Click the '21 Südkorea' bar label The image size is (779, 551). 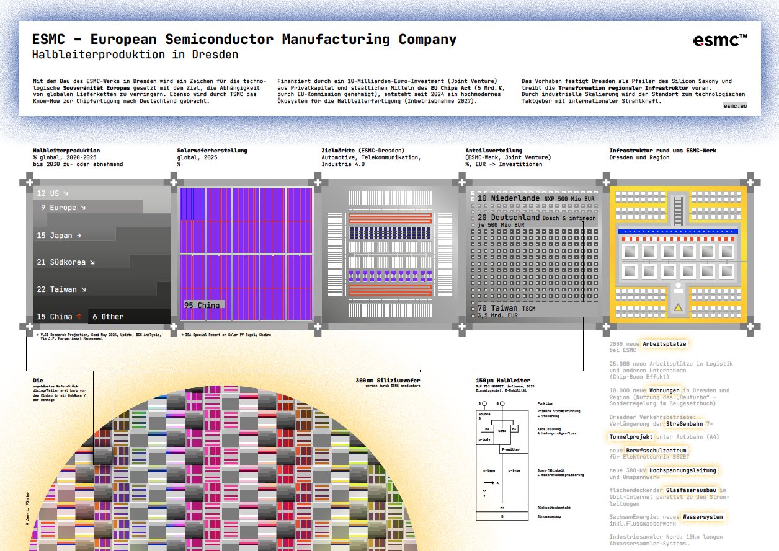coord(66,262)
